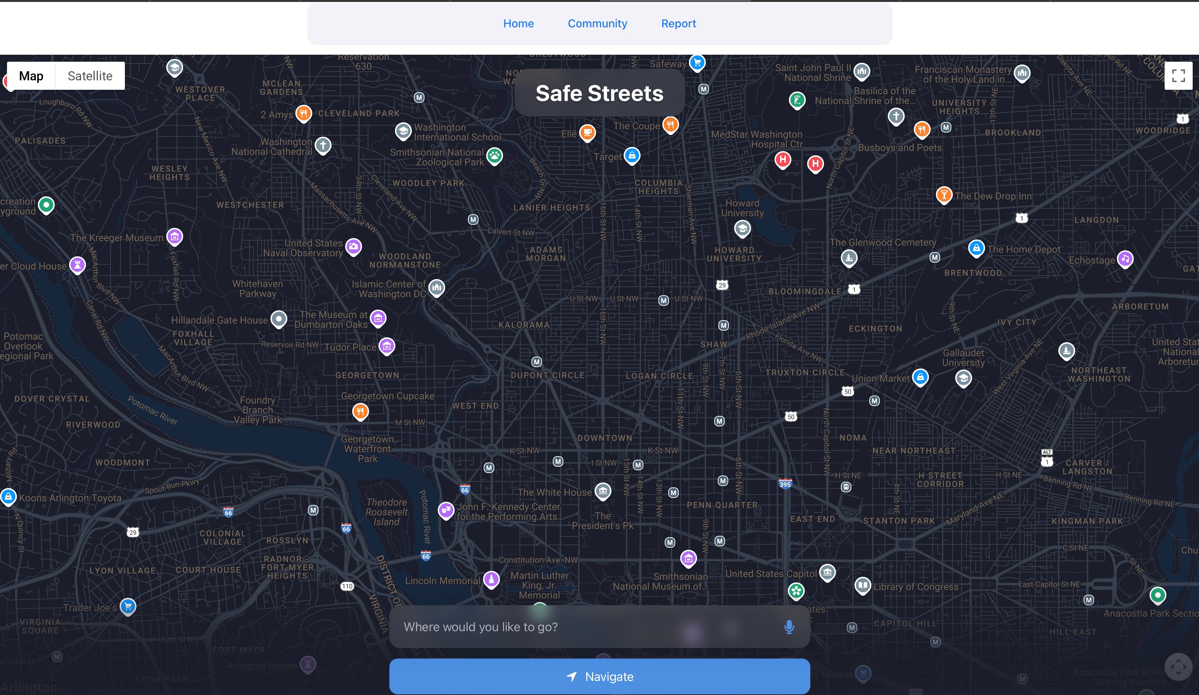Screen dimensions: 1199x695
Task: Open the Dew Drop Inn bar pin
Action: point(944,194)
